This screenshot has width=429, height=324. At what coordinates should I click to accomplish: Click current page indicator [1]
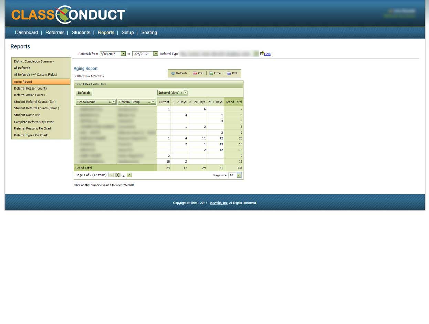(x=117, y=175)
